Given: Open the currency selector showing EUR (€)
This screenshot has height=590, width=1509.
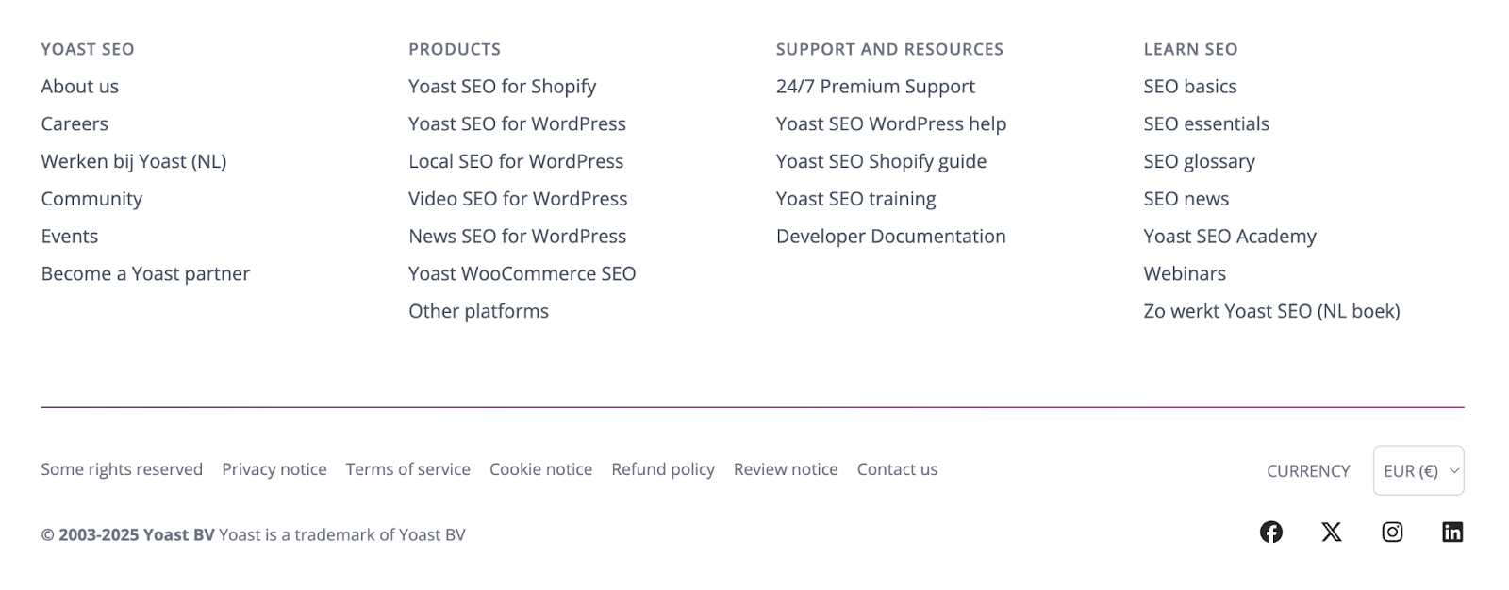Looking at the screenshot, I should tap(1418, 469).
